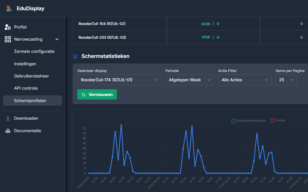Click the refresh icon in Vernieuwen button
308x192 pixels.
pyautogui.click(x=84, y=95)
